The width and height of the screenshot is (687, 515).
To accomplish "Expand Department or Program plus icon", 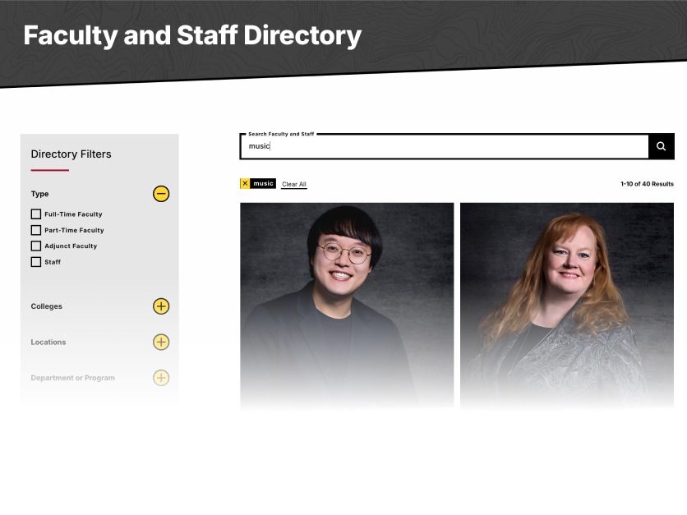I will pyautogui.click(x=161, y=378).
